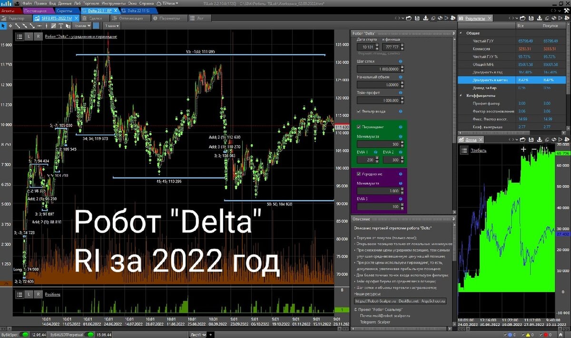Click the run arrow icon on the chart toolbar
571x338 pixels.
point(446,18)
